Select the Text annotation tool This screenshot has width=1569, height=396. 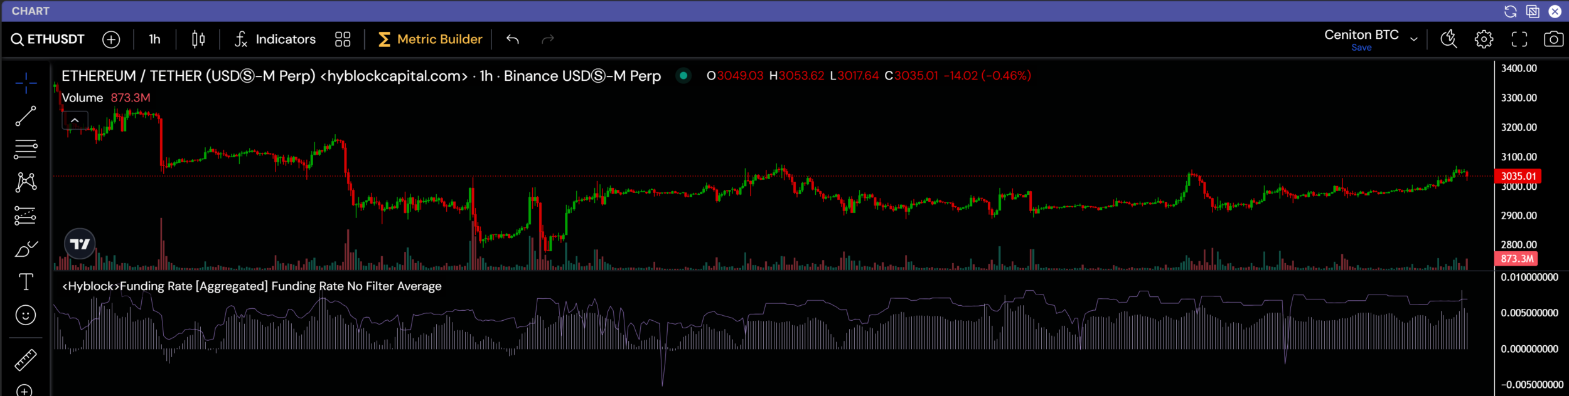[x=26, y=282]
